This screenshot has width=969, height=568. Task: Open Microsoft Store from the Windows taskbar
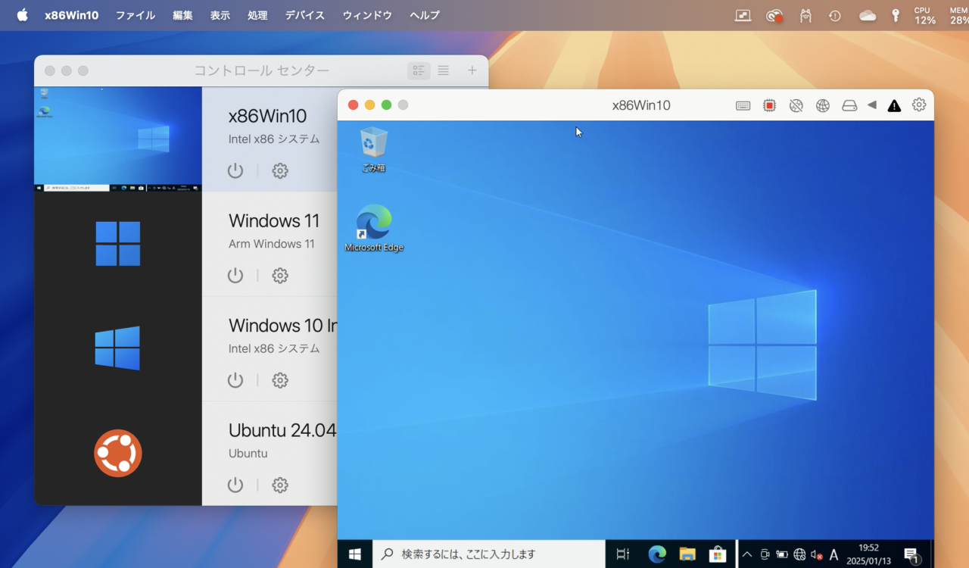point(718,554)
